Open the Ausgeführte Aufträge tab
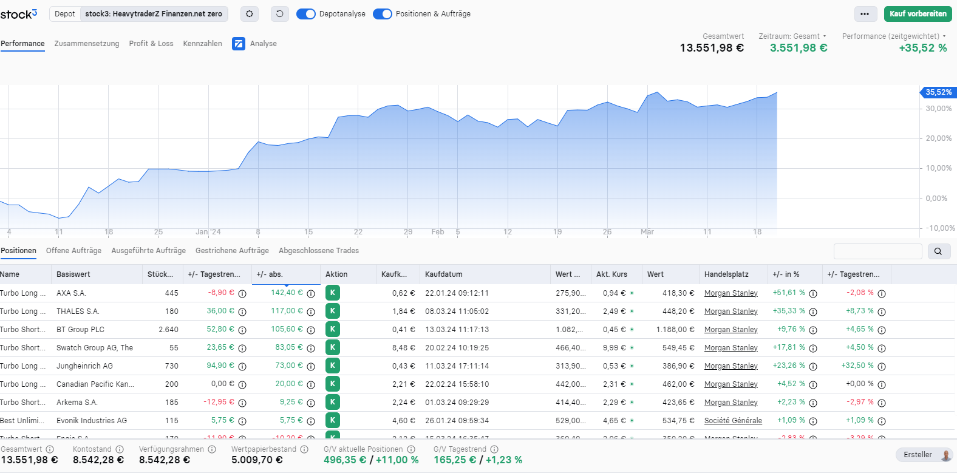Screen dimensions: 957x473 coord(148,251)
